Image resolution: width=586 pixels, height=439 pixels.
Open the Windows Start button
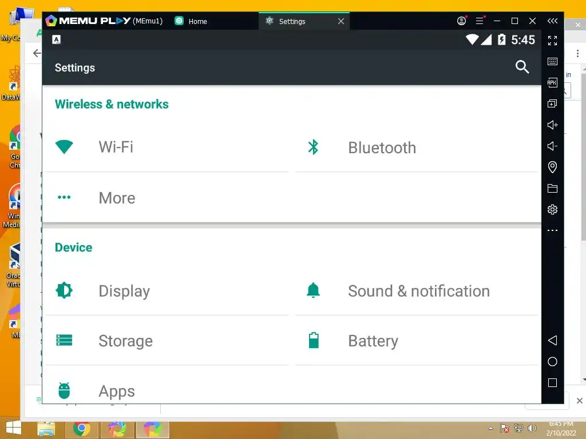tap(14, 428)
